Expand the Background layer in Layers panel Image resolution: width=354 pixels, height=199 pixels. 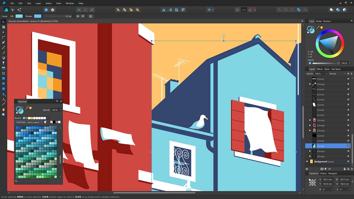tap(307, 162)
